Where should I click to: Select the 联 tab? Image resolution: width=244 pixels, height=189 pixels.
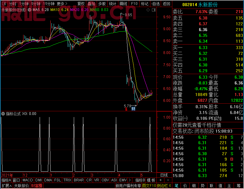tap(211, 186)
